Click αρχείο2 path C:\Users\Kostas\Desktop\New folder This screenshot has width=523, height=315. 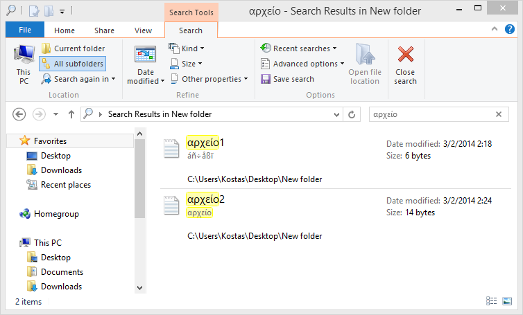coord(255,236)
